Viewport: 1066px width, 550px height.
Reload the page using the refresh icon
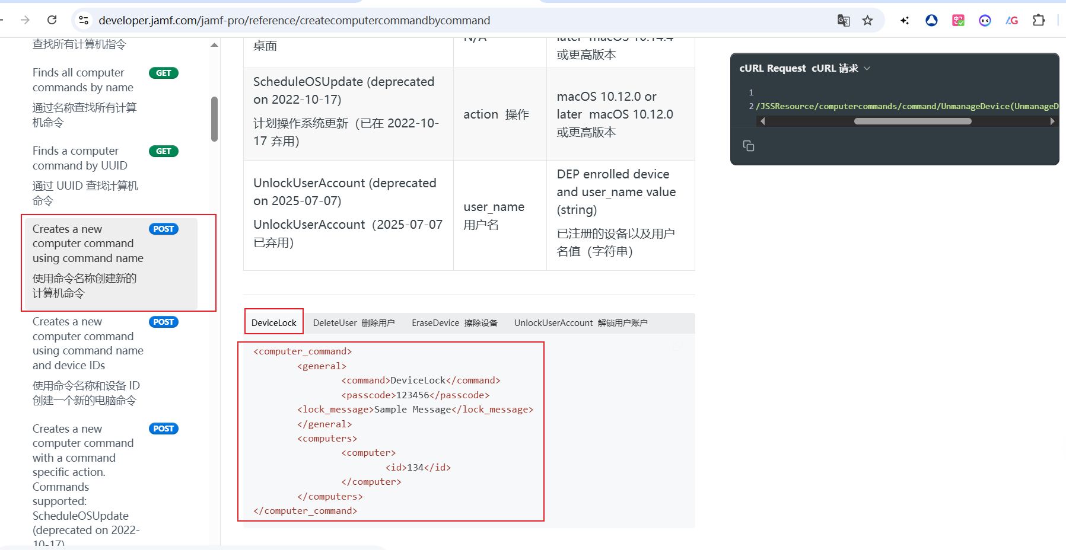[x=52, y=20]
